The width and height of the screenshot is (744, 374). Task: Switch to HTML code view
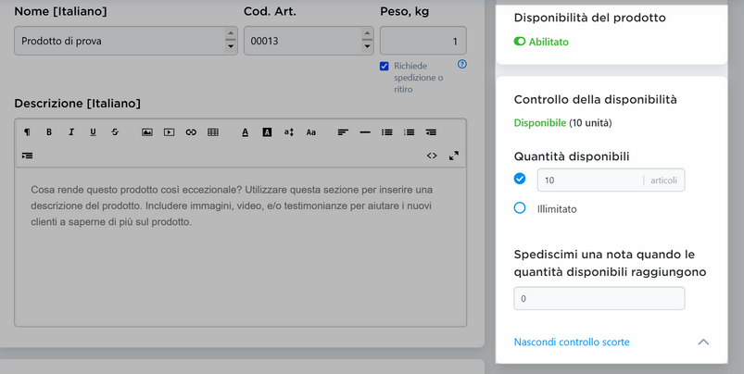click(x=432, y=156)
